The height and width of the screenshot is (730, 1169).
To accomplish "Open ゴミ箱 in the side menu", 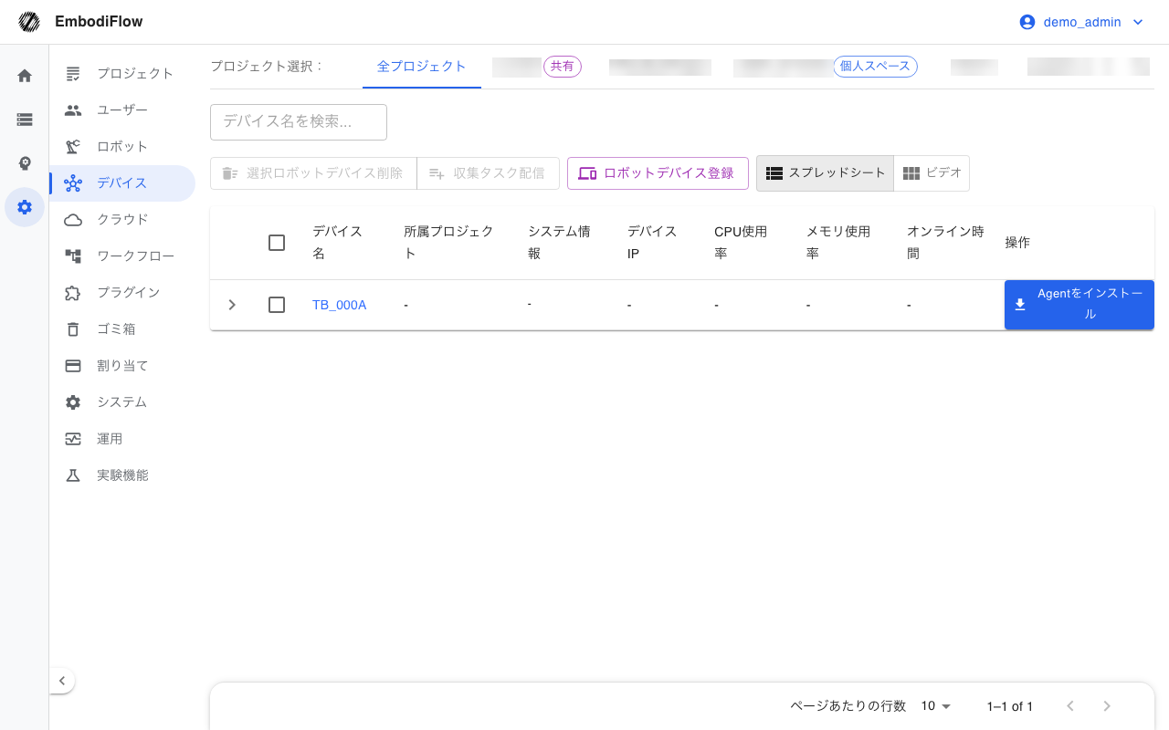I will tap(122, 329).
